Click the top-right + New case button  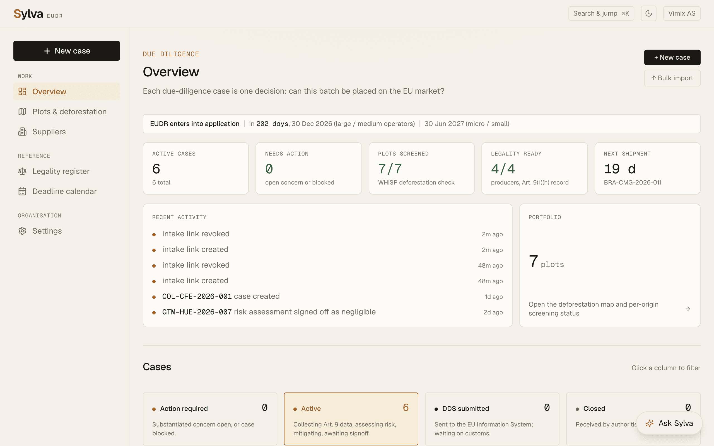click(672, 57)
